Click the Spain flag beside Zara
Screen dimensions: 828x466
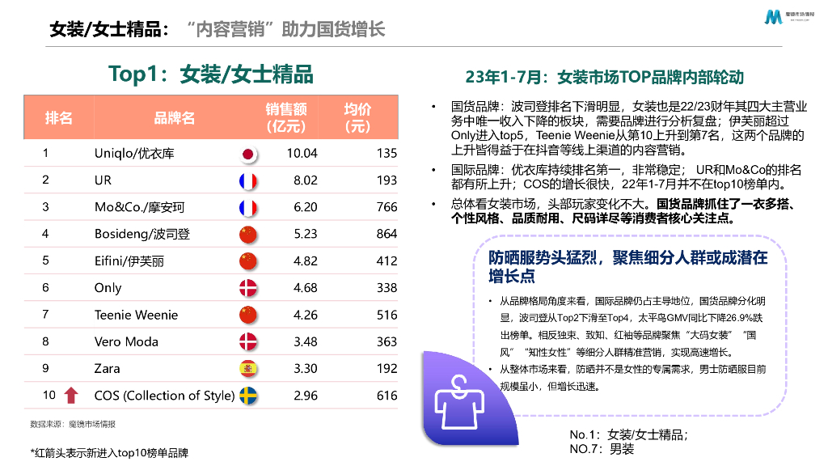pyautogui.click(x=247, y=369)
